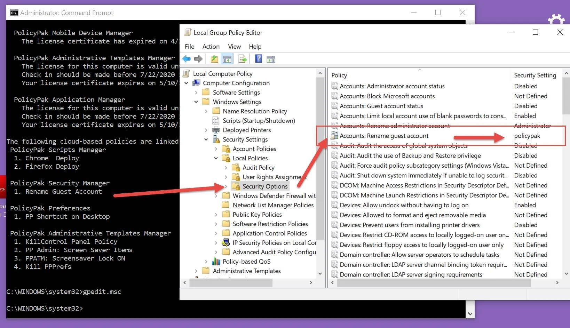
Task: Click the Forward arrow toolbar icon
Action: (198, 59)
